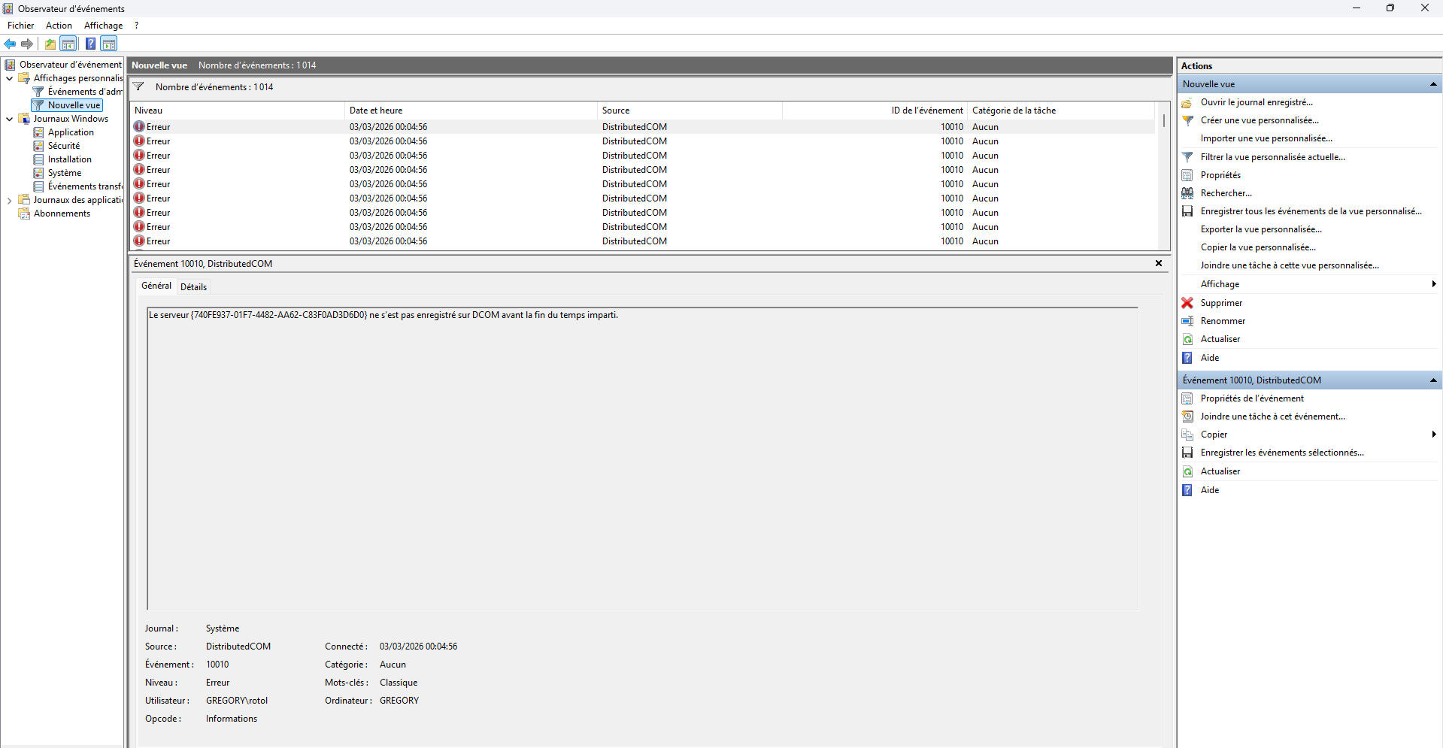Screen dimensions: 1443x748
Task: Click the DCOM server error description text
Action: (x=383, y=315)
